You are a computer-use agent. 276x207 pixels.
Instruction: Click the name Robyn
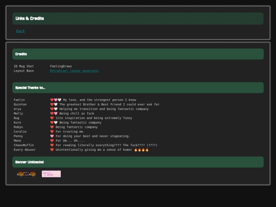pos(18,127)
